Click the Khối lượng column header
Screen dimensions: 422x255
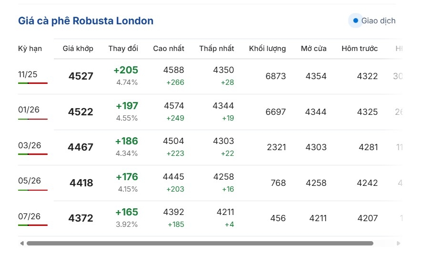(x=267, y=49)
